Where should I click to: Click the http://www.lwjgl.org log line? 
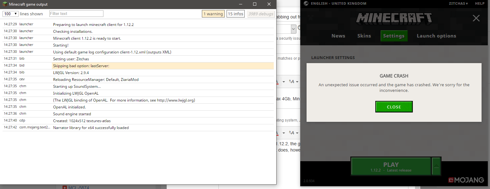tap(138, 100)
